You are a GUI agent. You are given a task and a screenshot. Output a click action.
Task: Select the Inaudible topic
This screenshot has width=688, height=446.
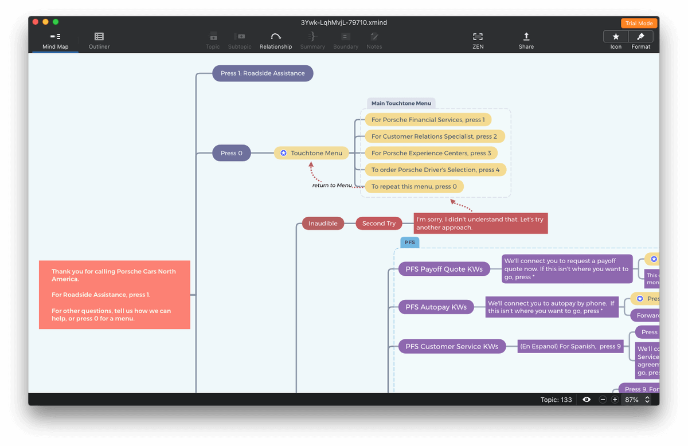pos(323,224)
